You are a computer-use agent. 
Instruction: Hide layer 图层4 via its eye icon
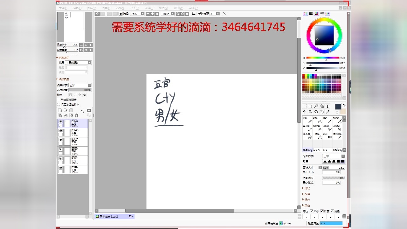(60, 149)
